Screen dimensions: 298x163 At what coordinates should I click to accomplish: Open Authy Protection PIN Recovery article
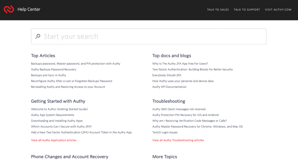pyautogui.click(x=185, y=115)
